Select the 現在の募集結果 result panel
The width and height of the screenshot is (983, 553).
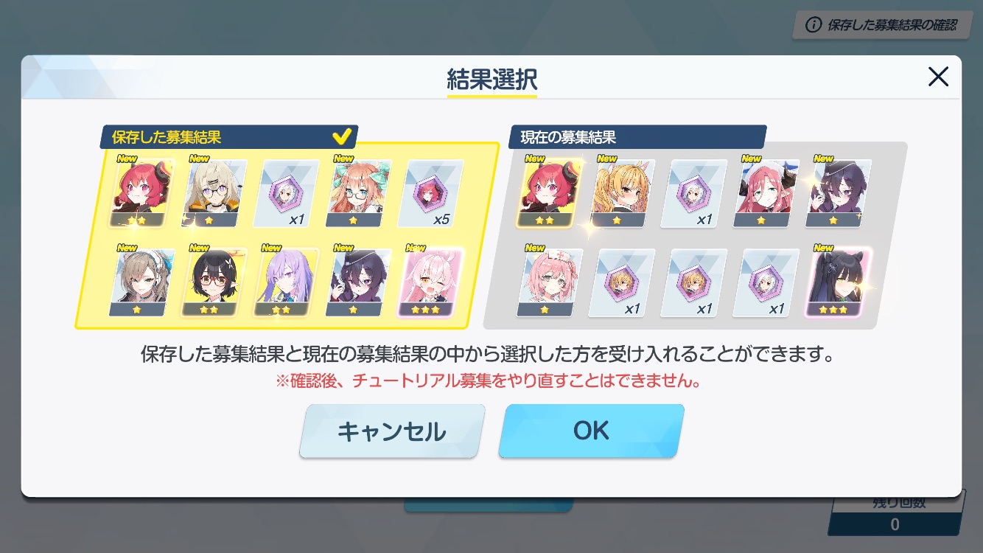(x=695, y=236)
